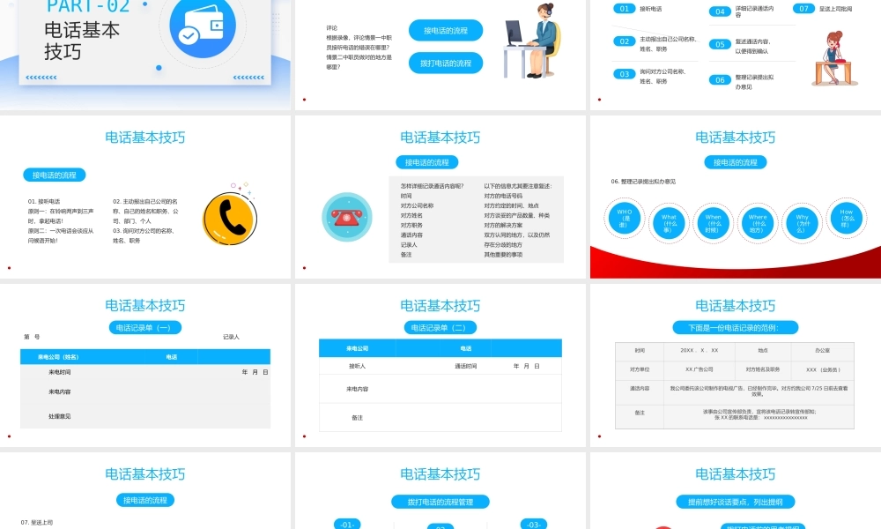Click the red rotary telephone icon
Viewport: 881px width, 529px height.
pos(346,217)
